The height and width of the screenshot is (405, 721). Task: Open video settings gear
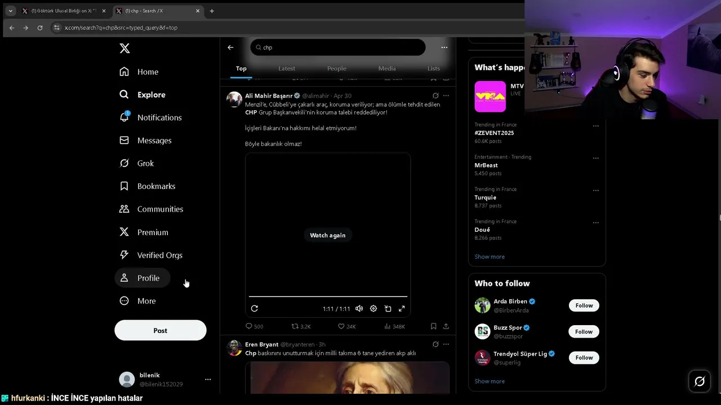[x=373, y=308]
